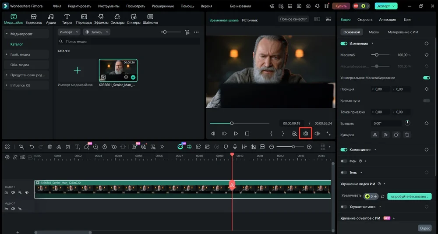Image resolution: width=438 pixels, height=234 pixels.
Task: Open the Файл menu
Action: pyautogui.click(x=57, y=6)
